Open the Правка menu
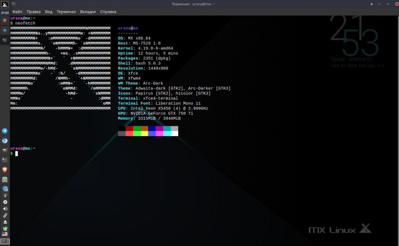 (34, 12)
